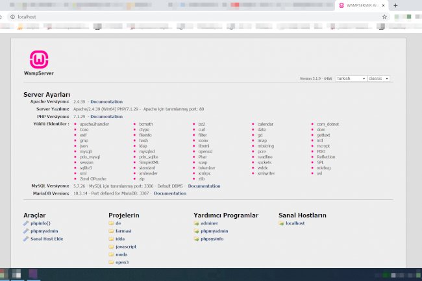Click icon beside phpsysinfo
422x281 pixels.
pos(196,239)
